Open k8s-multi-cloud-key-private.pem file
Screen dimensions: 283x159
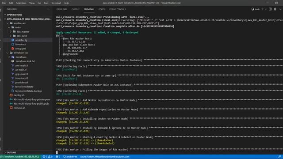tap(32, 99)
